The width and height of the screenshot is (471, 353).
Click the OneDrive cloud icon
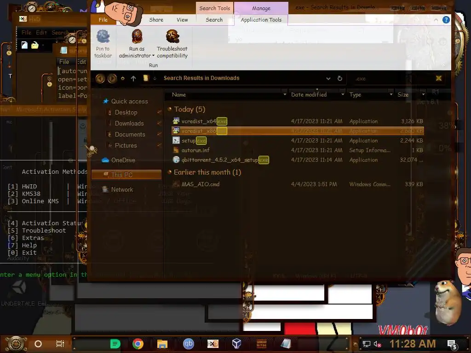click(105, 160)
